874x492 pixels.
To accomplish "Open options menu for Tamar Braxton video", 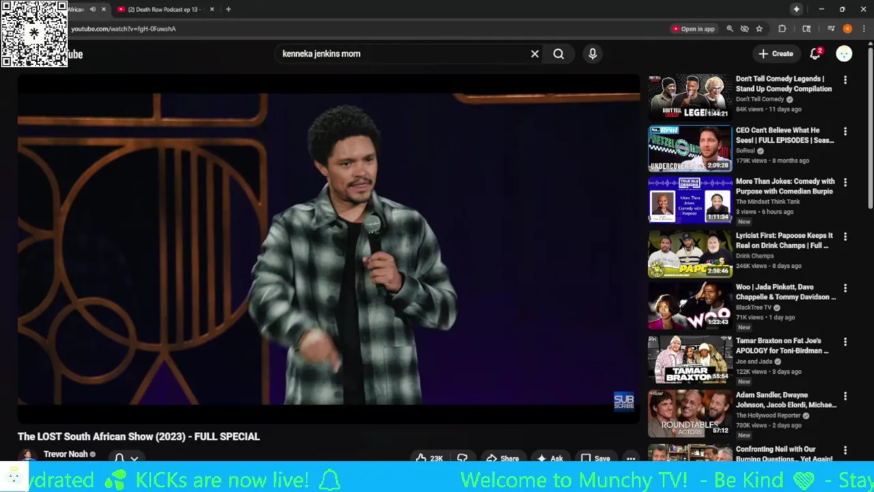I will tap(845, 342).
